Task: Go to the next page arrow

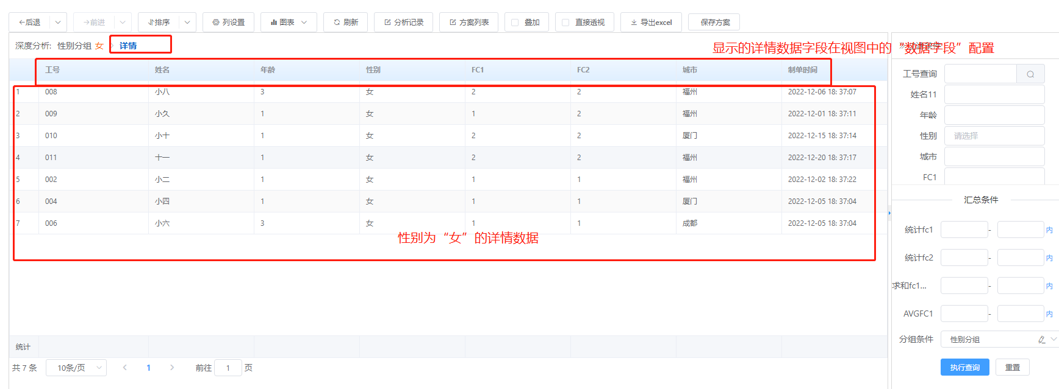Action: pyautogui.click(x=172, y=368)
